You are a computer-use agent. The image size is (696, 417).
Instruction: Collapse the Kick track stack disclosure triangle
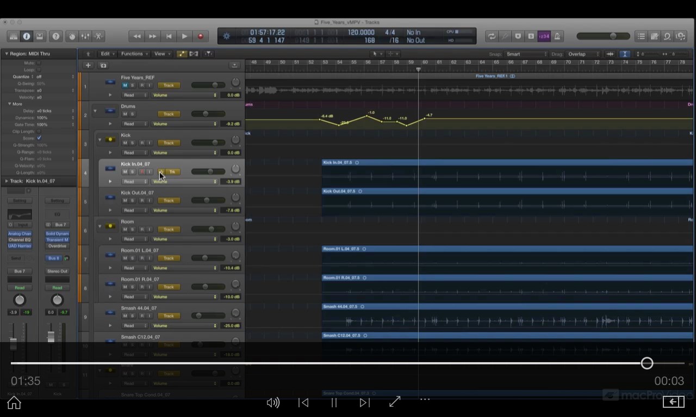click(x=100, y=140)
